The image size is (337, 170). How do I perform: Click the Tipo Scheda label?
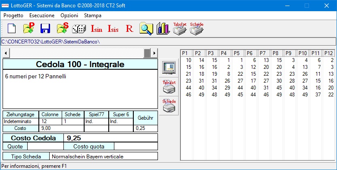pos(26,156)
